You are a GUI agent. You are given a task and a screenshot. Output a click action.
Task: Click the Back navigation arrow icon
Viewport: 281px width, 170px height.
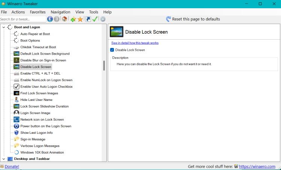pyautogui.click(x=50, y=19)
